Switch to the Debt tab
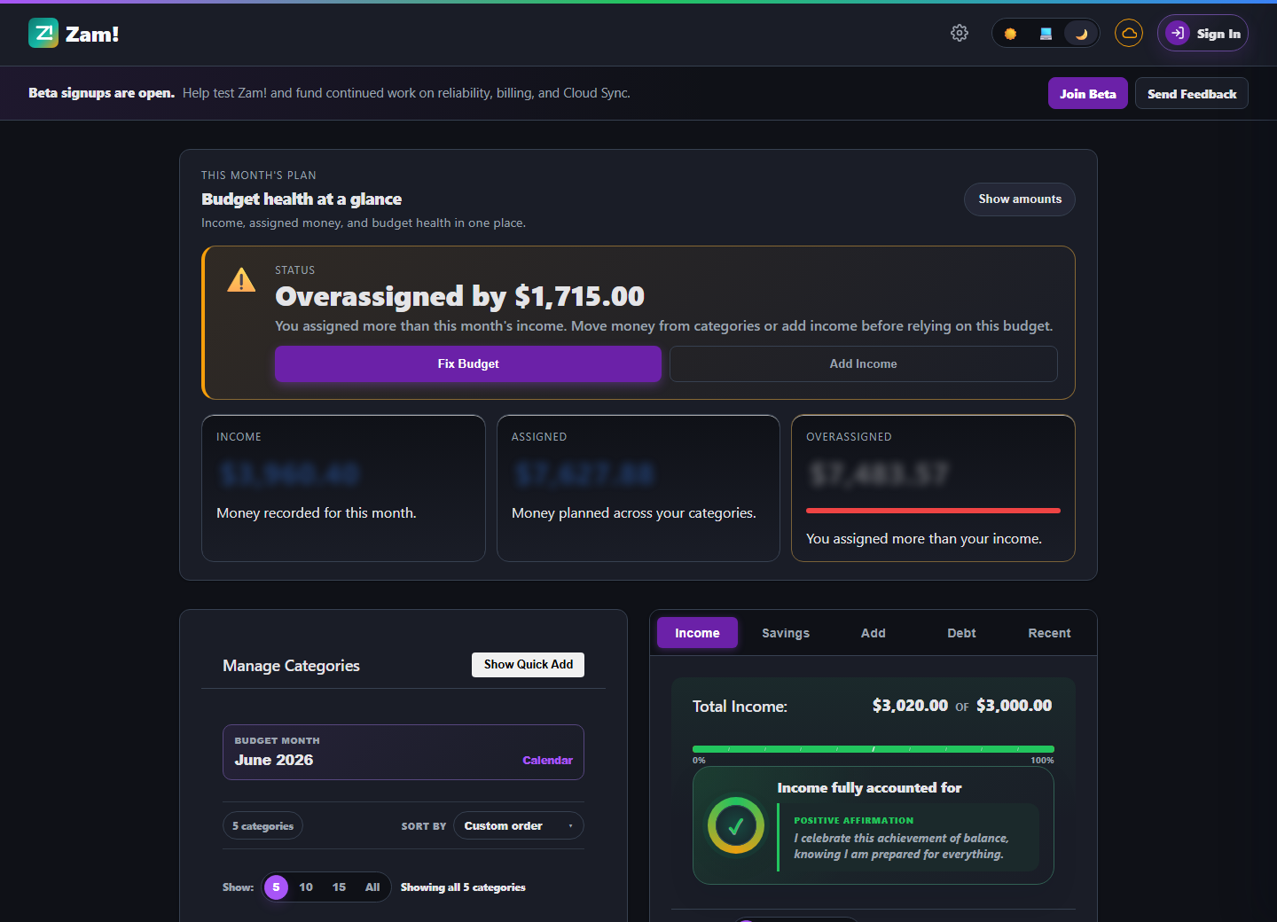Viewport: 1277px width, 922px height. [961, 633]
